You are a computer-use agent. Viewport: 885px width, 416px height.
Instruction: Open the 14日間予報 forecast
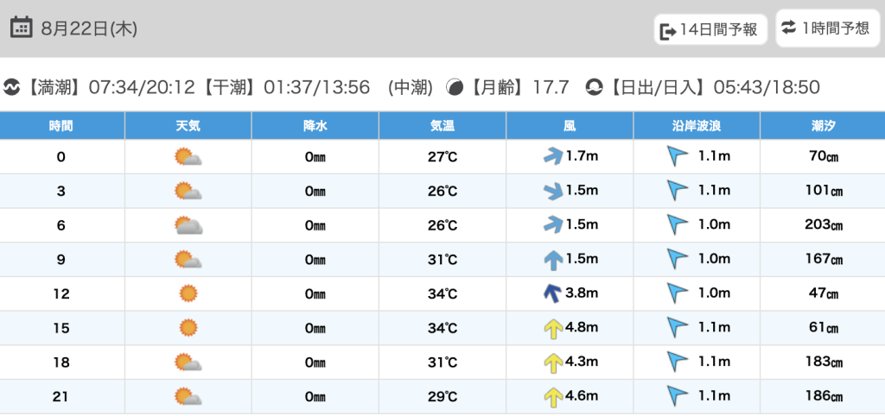(710, 30)
